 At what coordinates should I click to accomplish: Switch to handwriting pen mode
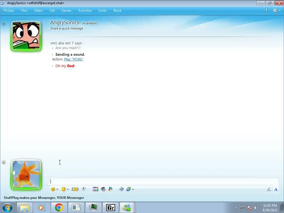(x=269, y=189)
